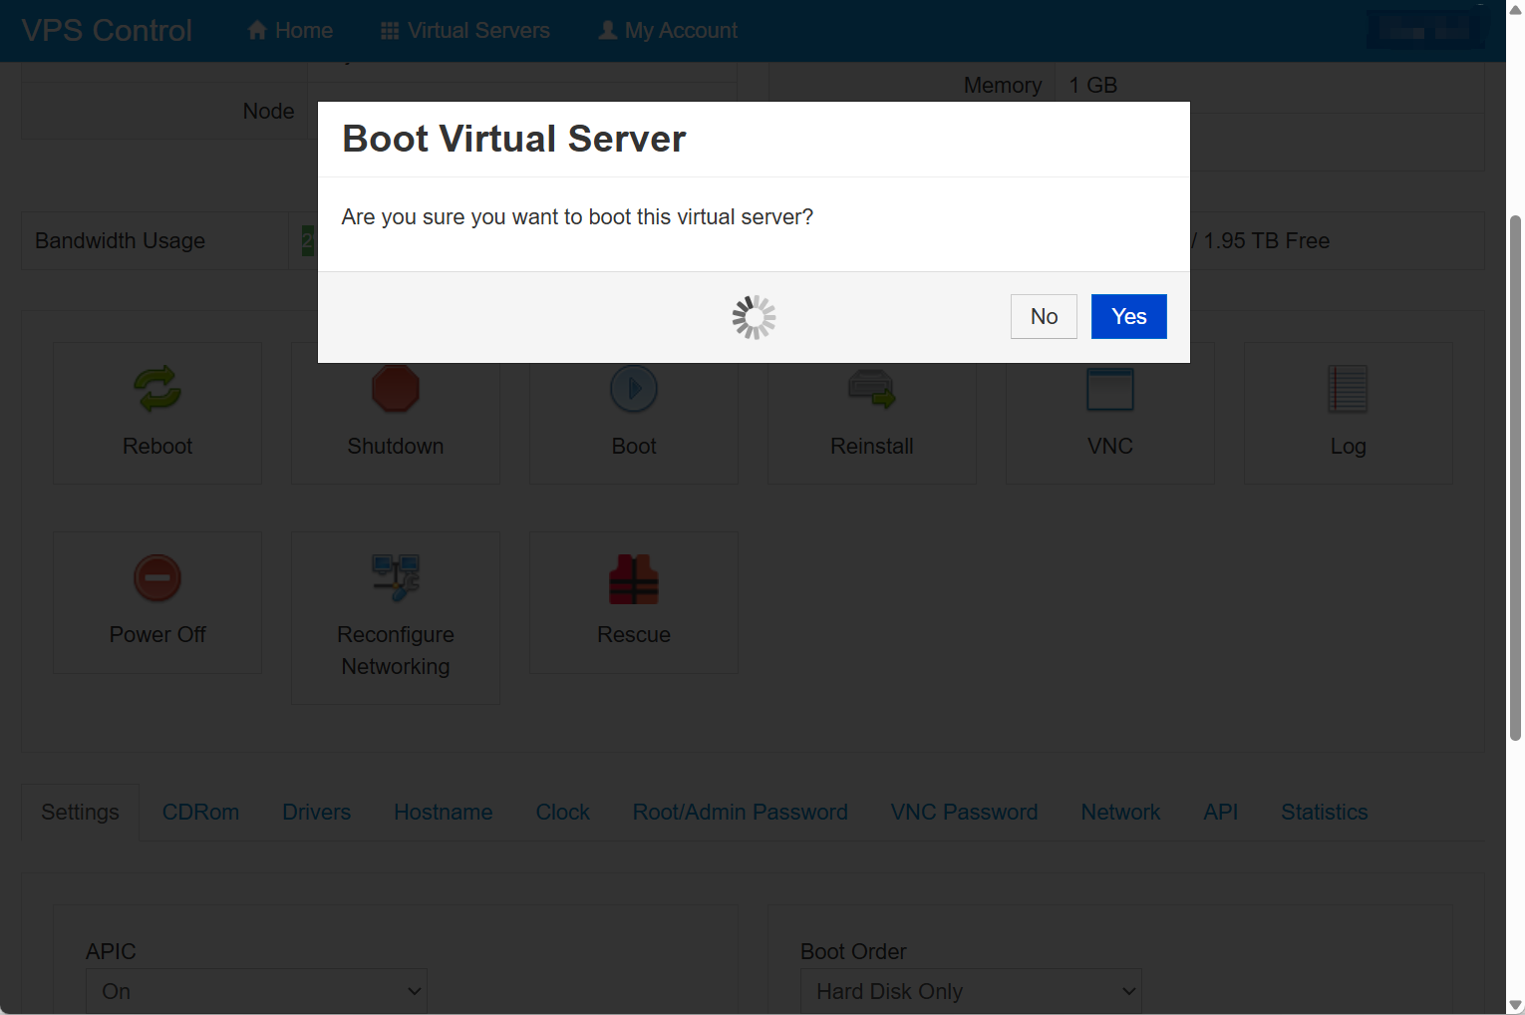Image resolution: width=1525 pixels, height=1015 pixels.
Task: Click the APIC field label
Action: pos(111,951)
